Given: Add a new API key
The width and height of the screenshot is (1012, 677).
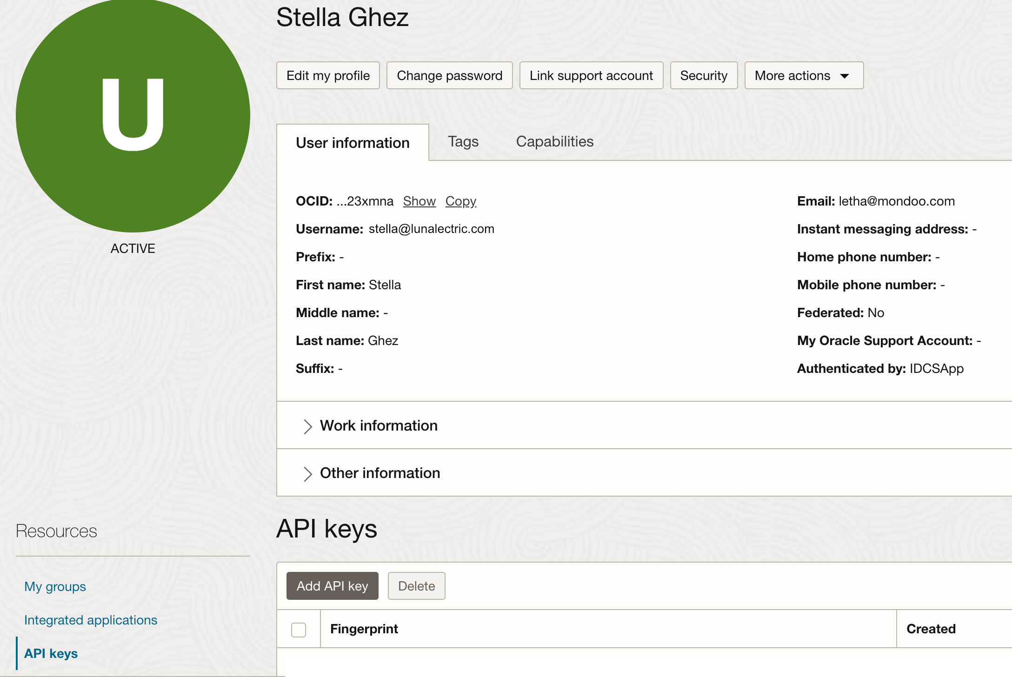Looking at the screenshot, I should coord(332,586).
